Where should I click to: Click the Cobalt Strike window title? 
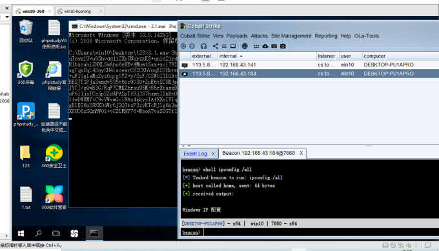click(204, 26)
